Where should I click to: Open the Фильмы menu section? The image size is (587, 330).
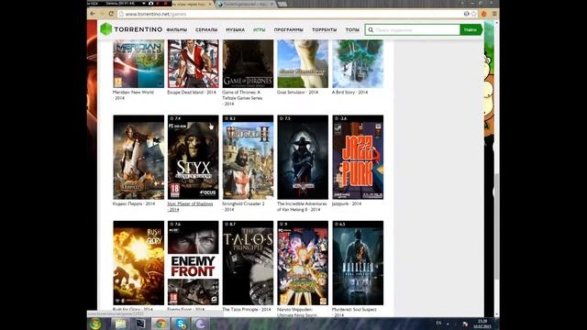(x=177, y=29)
